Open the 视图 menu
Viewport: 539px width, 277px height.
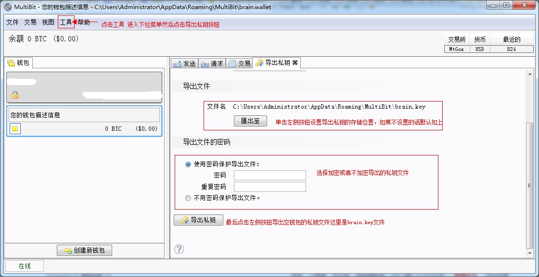coord(48,22)
